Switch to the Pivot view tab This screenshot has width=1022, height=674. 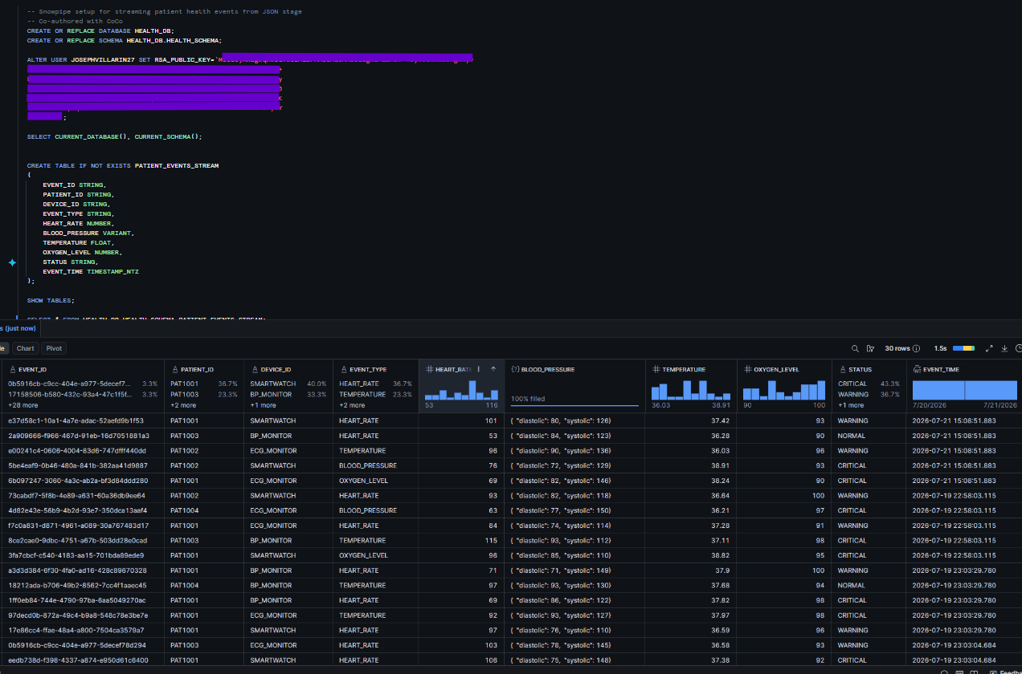coord(54,348)
